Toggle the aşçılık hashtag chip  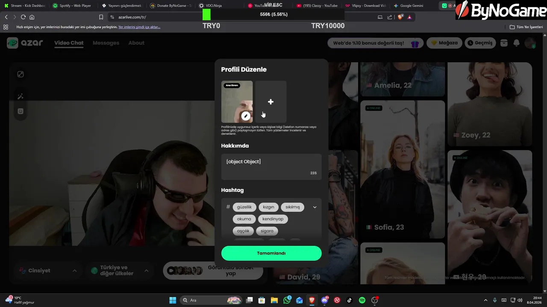tap(243, 231)
